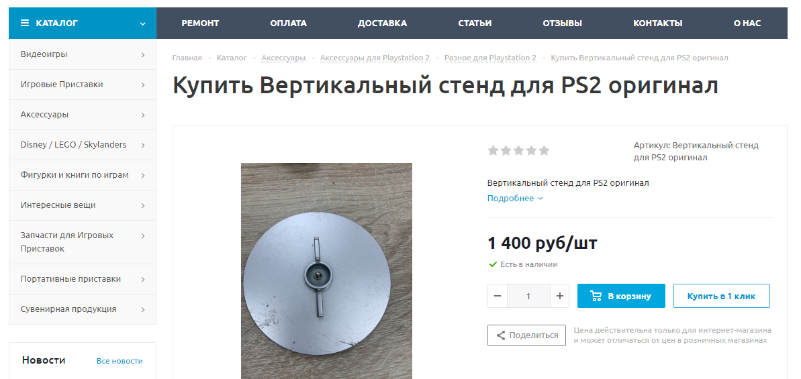Rate product with the third star
The image size is (801, 379).
(518, 150)
